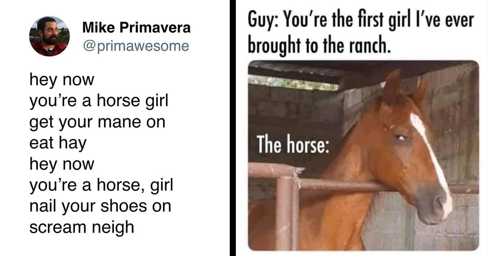Open the Mike Primavera display name
Viewport: 488px width, 256px height.
tap(136, 28)
